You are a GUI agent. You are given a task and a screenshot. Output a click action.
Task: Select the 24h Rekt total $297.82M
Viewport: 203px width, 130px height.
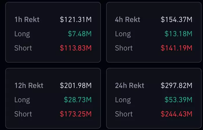click(177, 86)
